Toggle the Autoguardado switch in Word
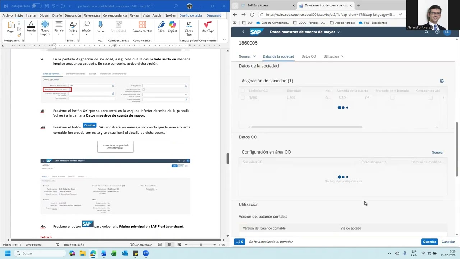Viewport: 460px width, 259px height. (36, 6)
